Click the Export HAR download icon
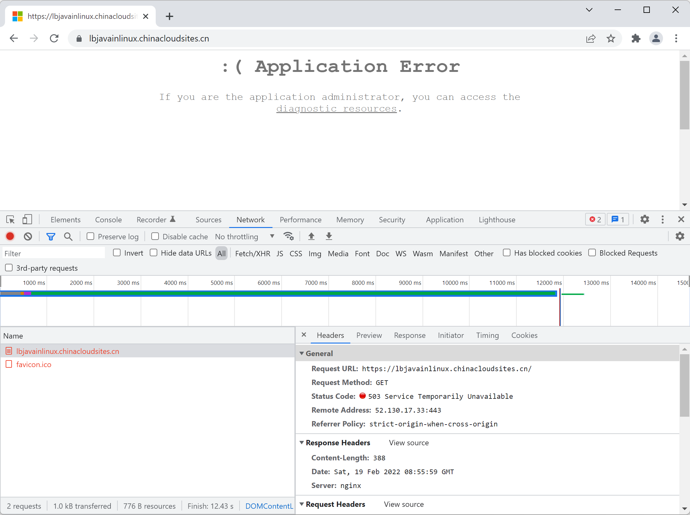The width and height of the screenshot is (690, 515). (329, 236)
